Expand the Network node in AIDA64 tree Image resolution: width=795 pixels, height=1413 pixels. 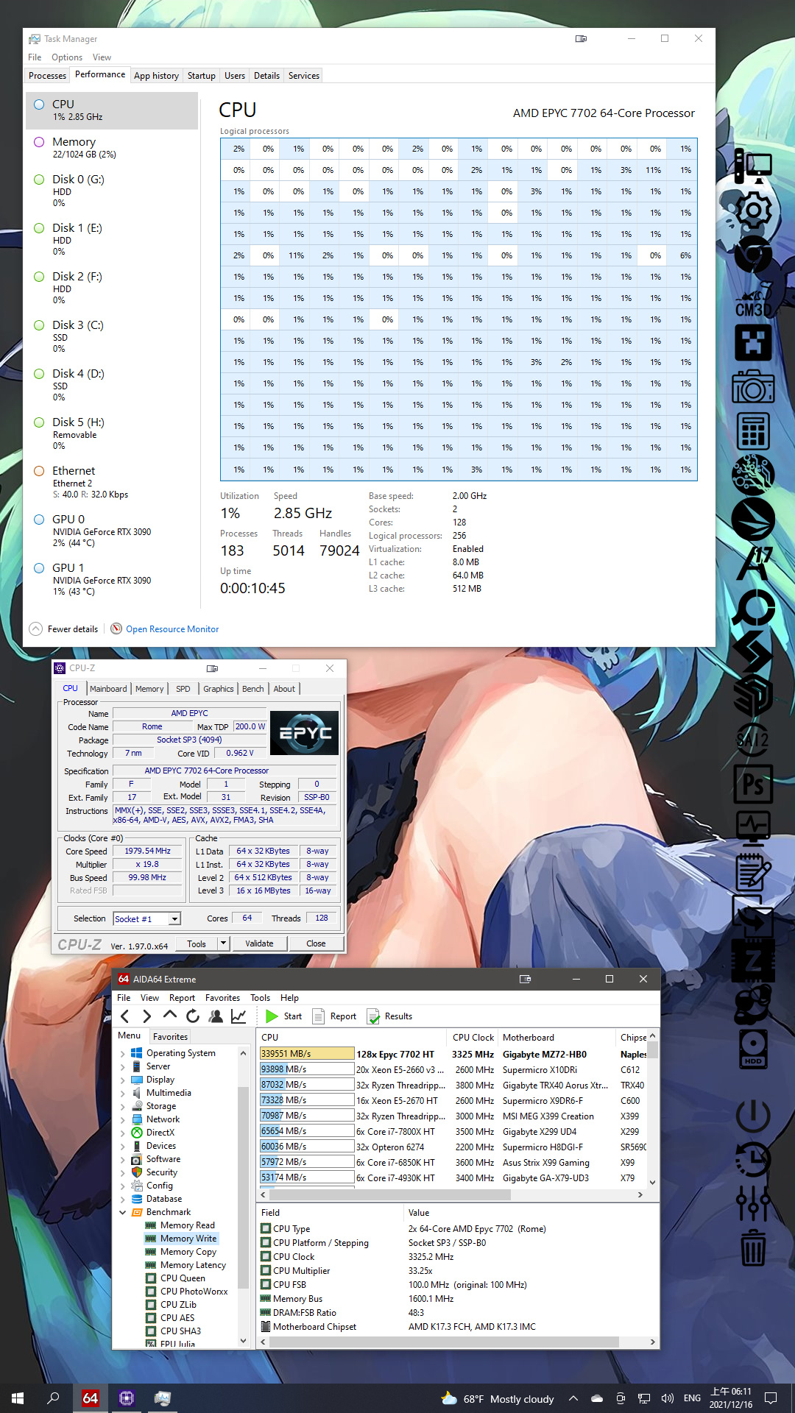pos(123,1119)
